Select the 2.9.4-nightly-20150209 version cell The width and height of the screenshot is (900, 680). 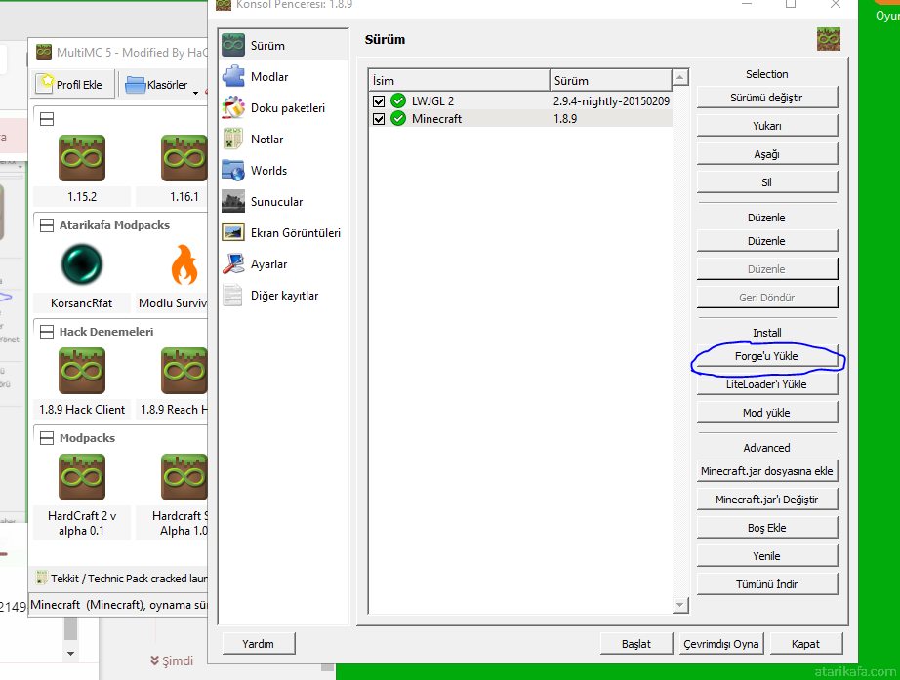click(611, 101)
